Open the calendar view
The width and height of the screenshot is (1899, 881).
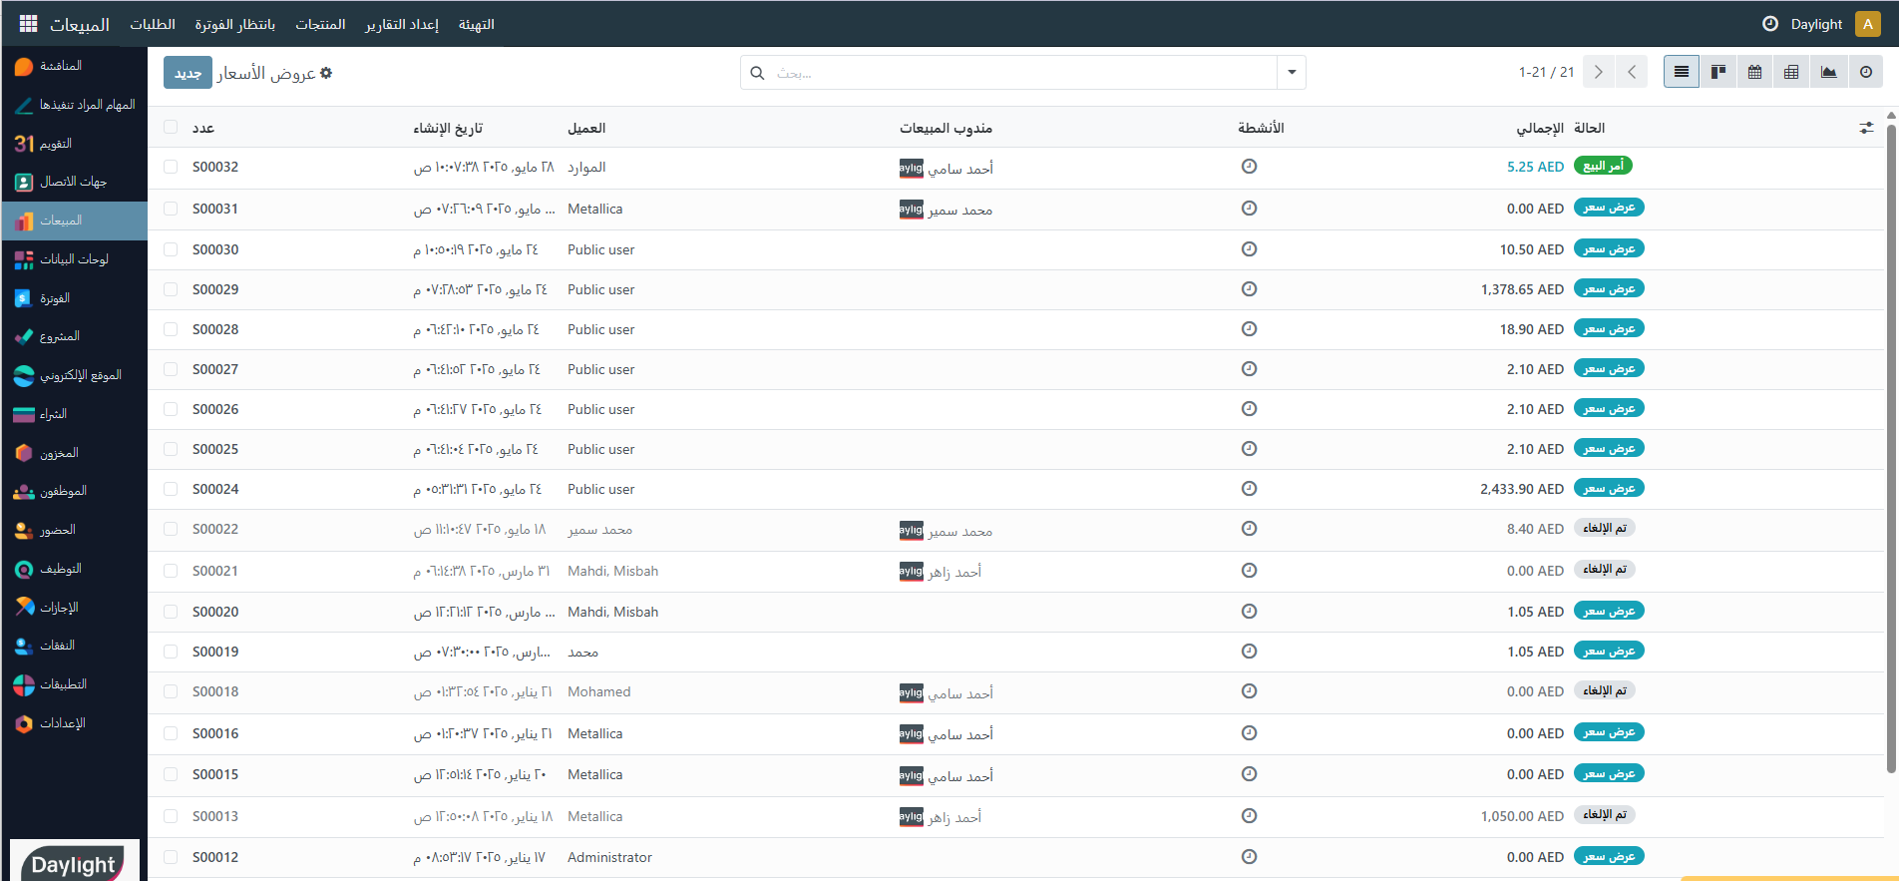tap(1754, 72)
